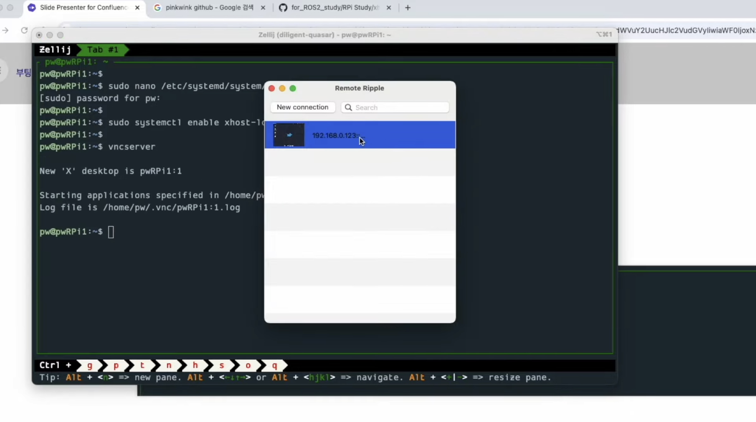756x422 pixels.
Task: Click the Ctrl+q quit segment
Action: pyautogui.click(x=274, y=365)
